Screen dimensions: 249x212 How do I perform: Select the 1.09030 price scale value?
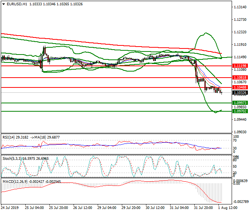(240, 132)
